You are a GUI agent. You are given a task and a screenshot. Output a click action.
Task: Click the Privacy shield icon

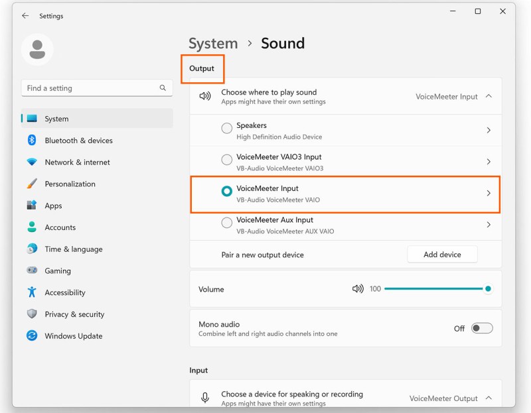[x=32, y=314]
